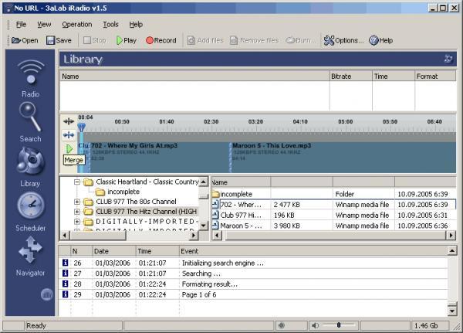Sort the library by Time column header
This screenshot has height=333, width=463.
tap(394, 76)
